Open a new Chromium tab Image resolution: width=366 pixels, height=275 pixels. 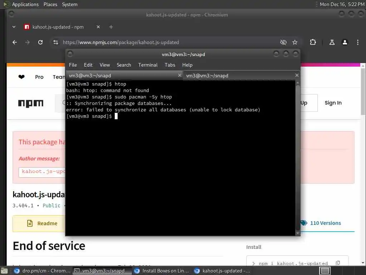111,27
